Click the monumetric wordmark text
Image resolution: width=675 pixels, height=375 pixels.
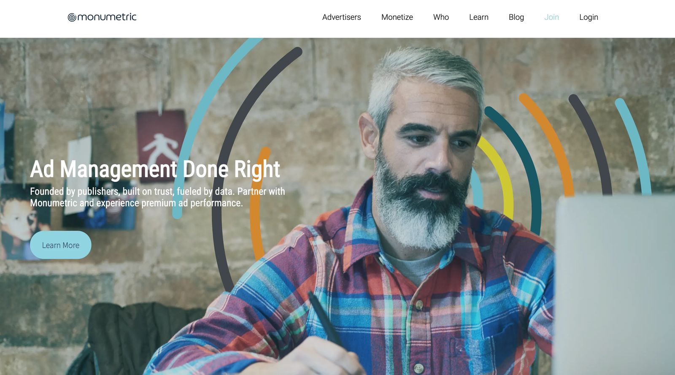click(x=107, y=17)
